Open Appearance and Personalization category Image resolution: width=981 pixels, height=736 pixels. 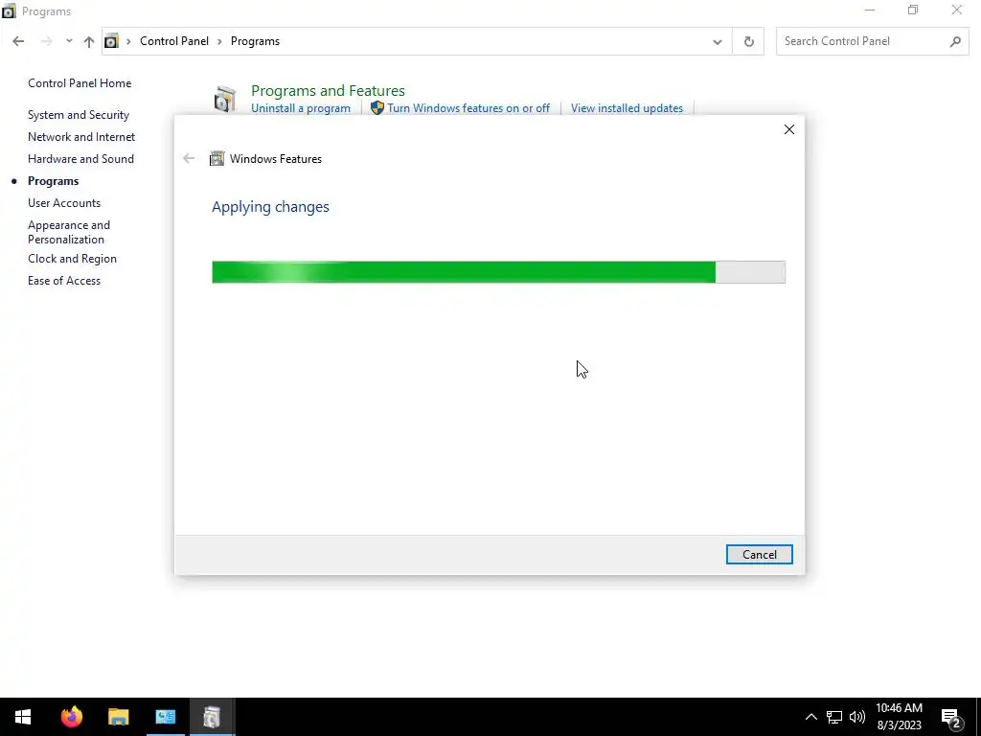pos(69,232)
